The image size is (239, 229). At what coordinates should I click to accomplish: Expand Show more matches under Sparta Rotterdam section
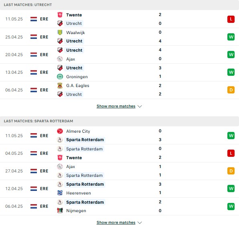coord(116,223)
